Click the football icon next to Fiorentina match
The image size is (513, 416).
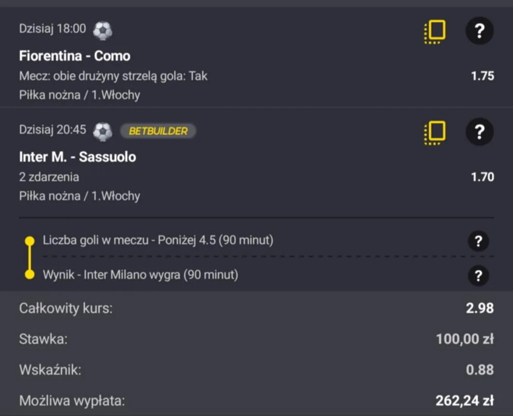point(103,30)
